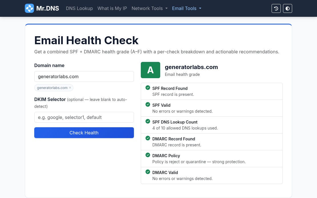
Task: Open the DNS Lookup page
Action: (79, 8)
